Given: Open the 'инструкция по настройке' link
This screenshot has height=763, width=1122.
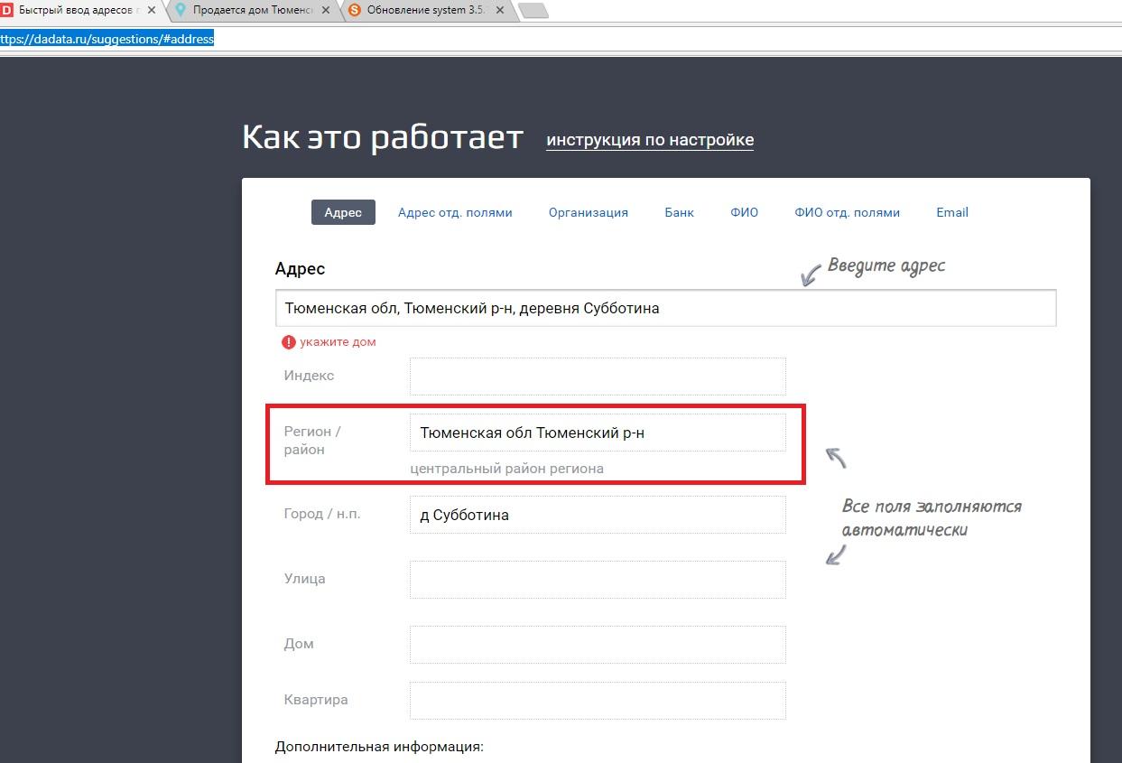Looking at the screenshot, I should click(x=649, y=140).
